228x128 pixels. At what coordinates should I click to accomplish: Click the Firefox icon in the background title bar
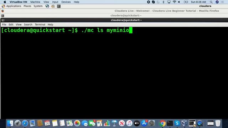coord(2,11)
